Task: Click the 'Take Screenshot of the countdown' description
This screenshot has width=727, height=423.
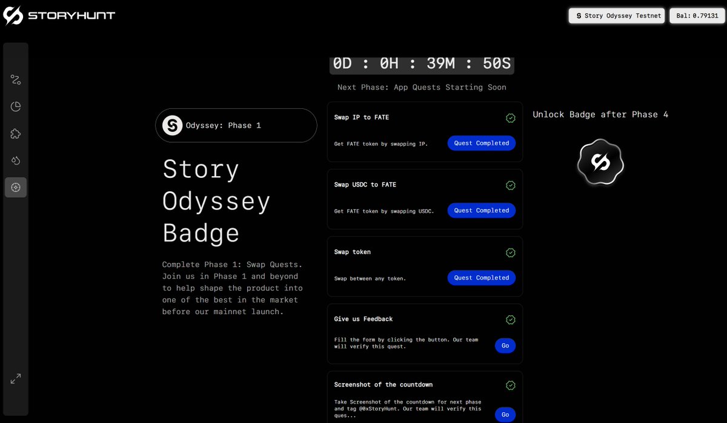Action: [408, 408]
